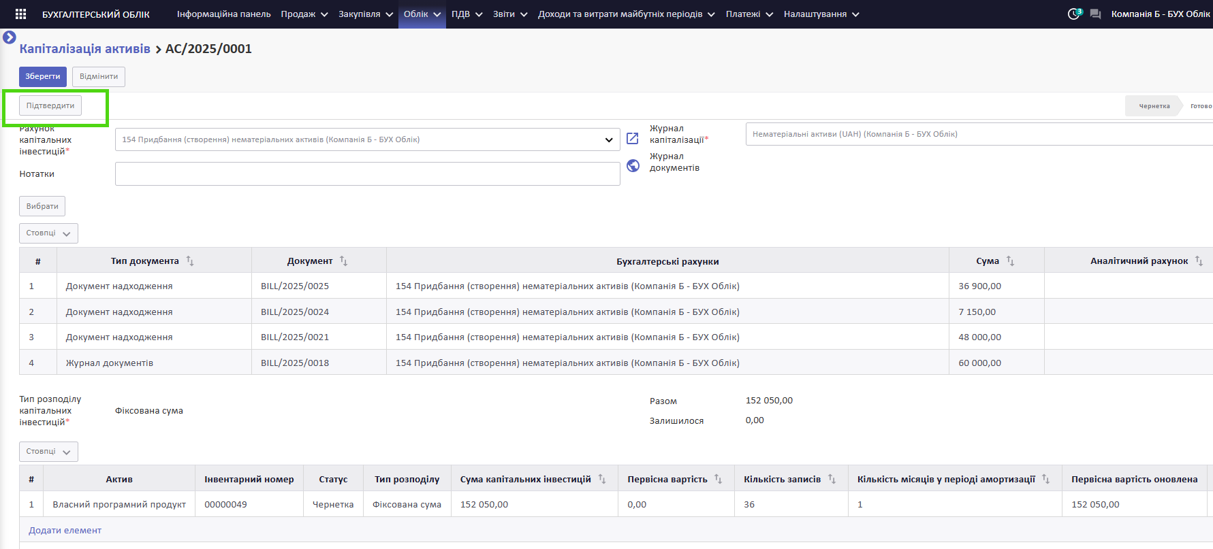The width and height of the screenshot is (1213, 549).
Task: Click Фіксована сума cell in assets table
Action: pyautogui.click(x=407, y=504)
